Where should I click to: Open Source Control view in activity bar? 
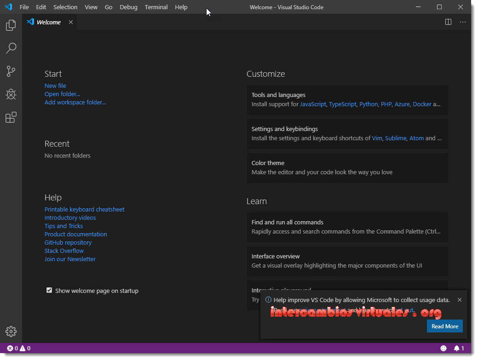[11, 71]
